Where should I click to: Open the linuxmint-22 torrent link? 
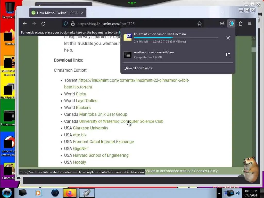(127, 84)
